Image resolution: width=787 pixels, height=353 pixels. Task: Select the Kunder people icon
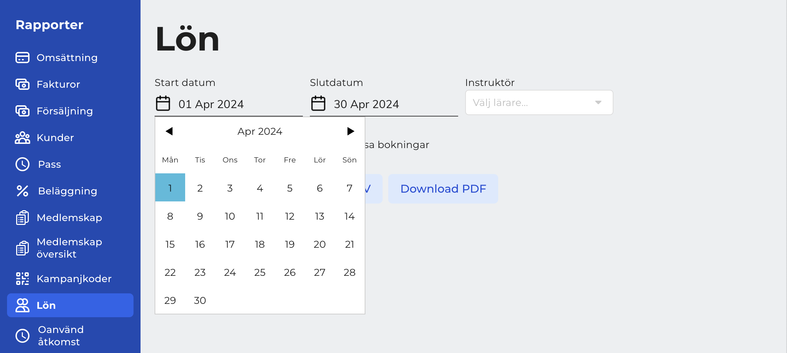(22, 138)
